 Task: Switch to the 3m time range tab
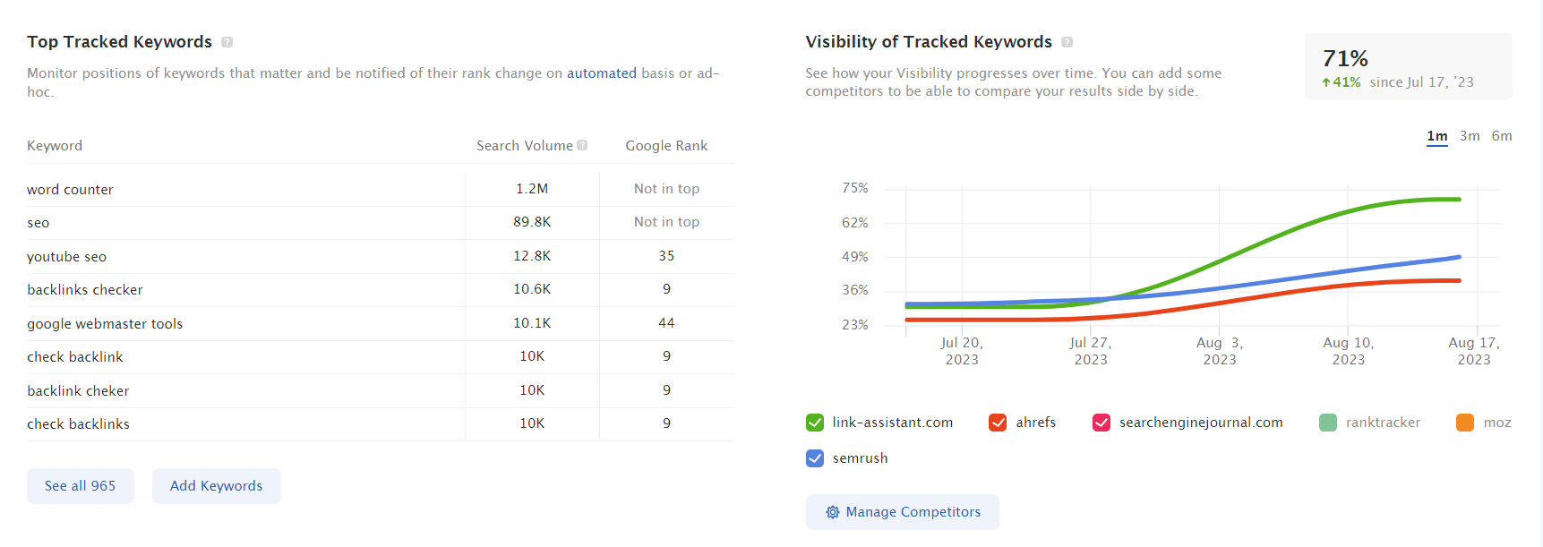[x=1470, y=136]
